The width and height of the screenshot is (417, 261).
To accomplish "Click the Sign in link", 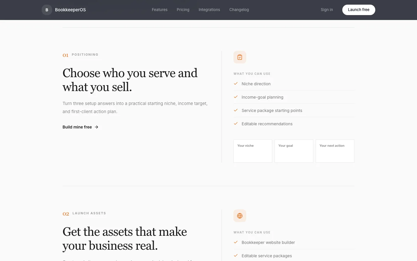I will point(327,10).
